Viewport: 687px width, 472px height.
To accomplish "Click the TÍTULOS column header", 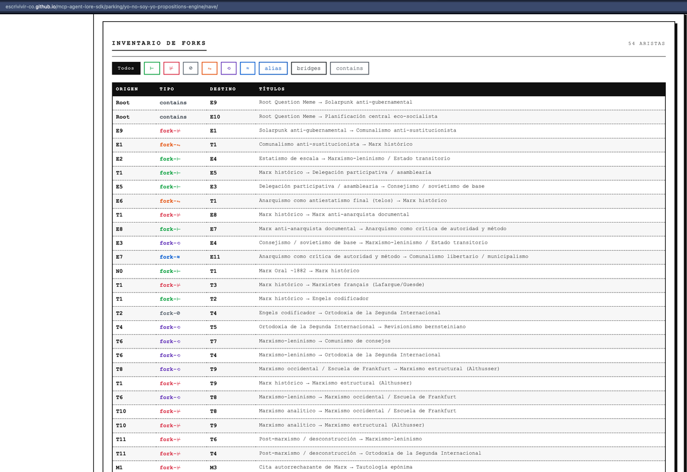I will click(x=272, y=89).
